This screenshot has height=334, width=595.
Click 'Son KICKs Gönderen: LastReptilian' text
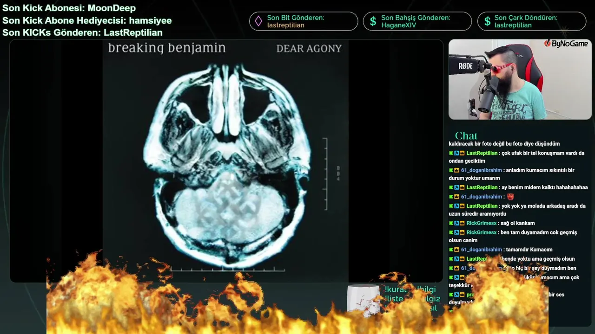(82, 32)
